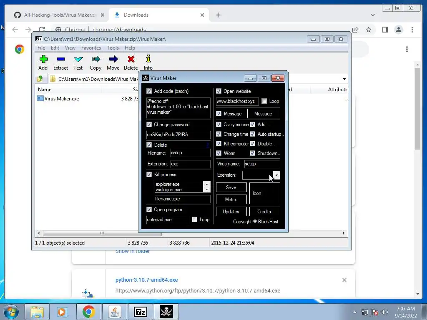Enable Loop for Open program
The width and height of the screenshot is (427, 320).
click(x=194, y=219)
